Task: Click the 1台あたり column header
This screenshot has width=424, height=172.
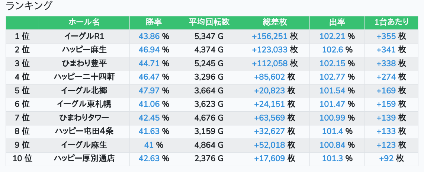Action: [391, 22]
